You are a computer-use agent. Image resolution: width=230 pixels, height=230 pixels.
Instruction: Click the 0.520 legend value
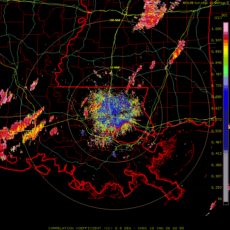click(216, 131)
